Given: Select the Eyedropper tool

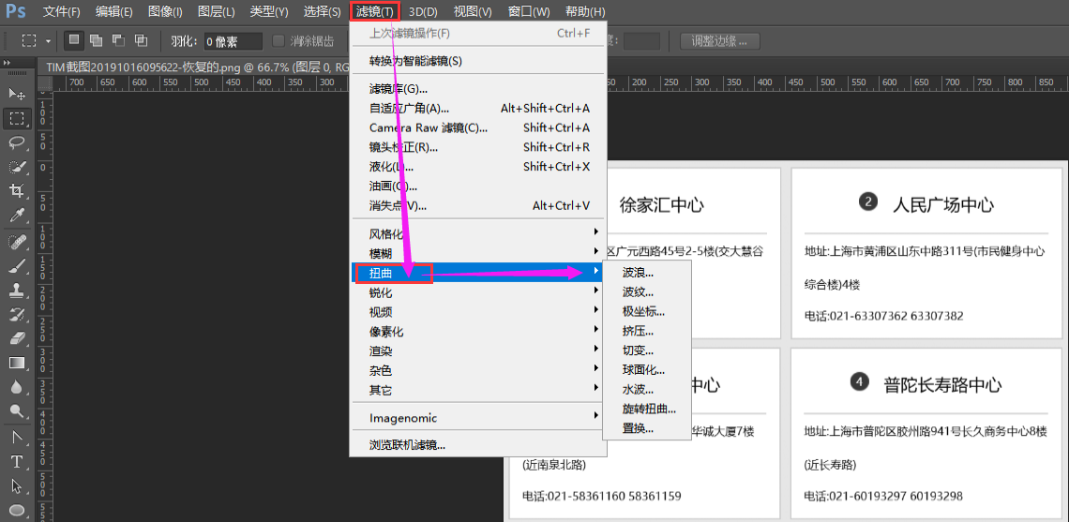Looking at the screenshot, I should pos(17,216).
